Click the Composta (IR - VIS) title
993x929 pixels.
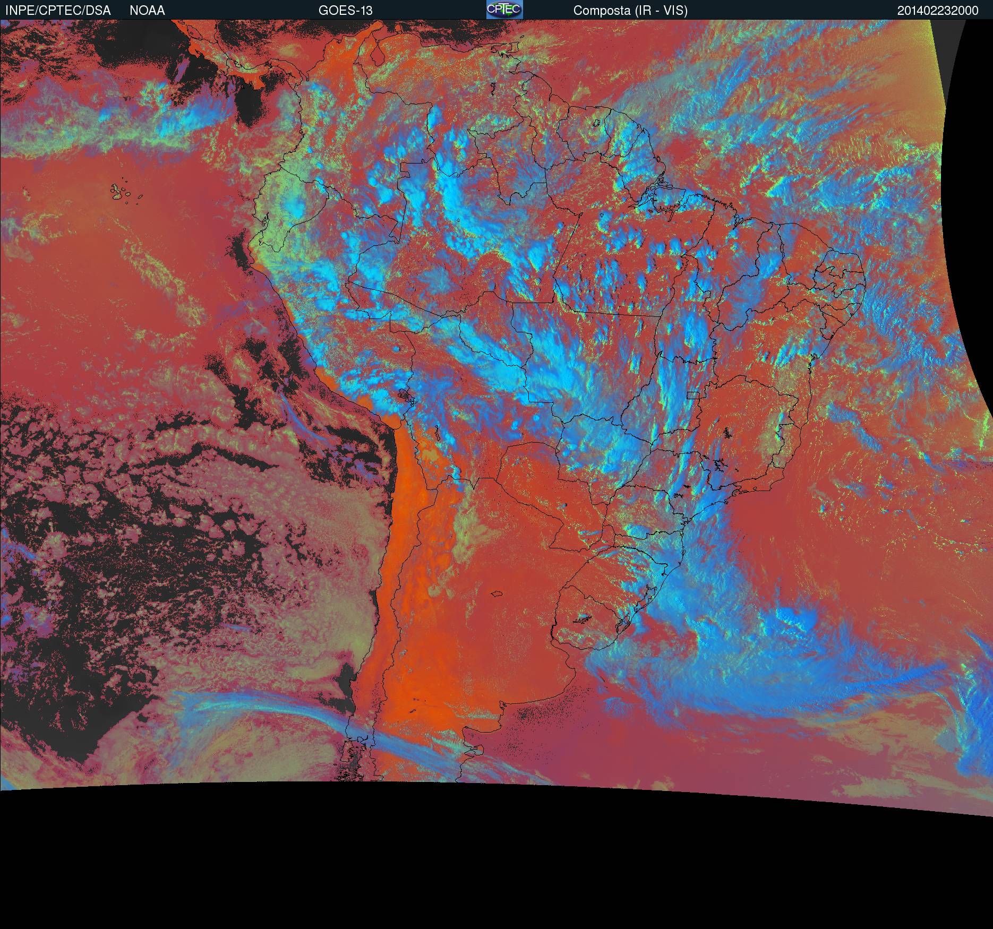point(630,11)
